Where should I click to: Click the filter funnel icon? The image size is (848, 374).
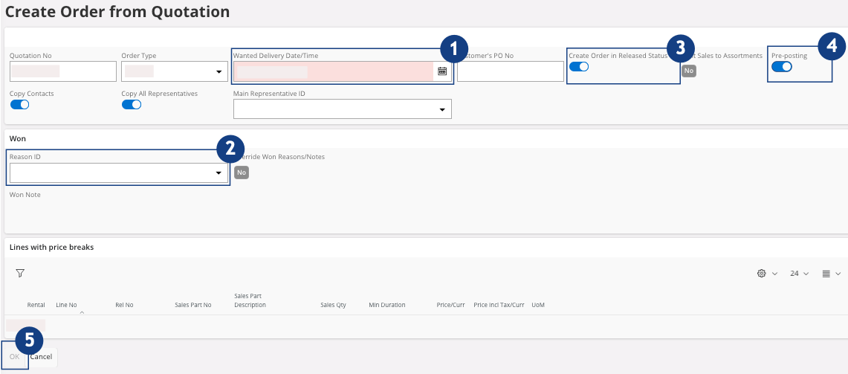(x=20, y=274)
